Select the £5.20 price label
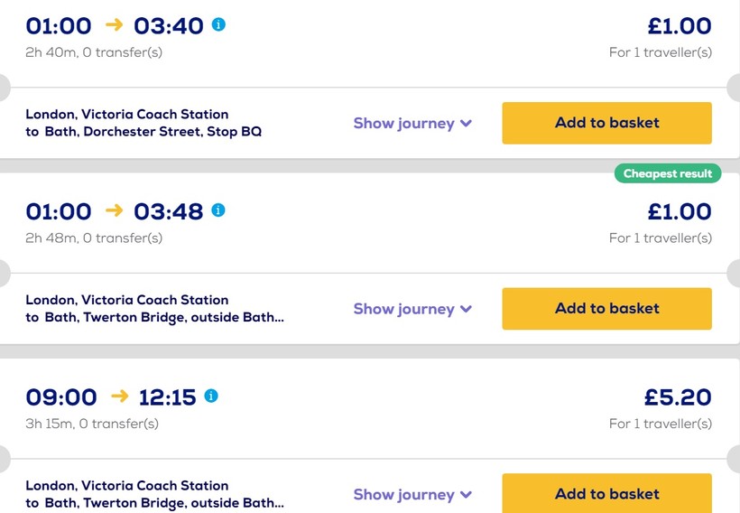 tap(678, 397)
